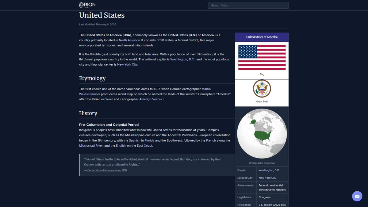This screenshot has height=207, width=368.
Task: Click the United States page title
Action: pos(102,15)
